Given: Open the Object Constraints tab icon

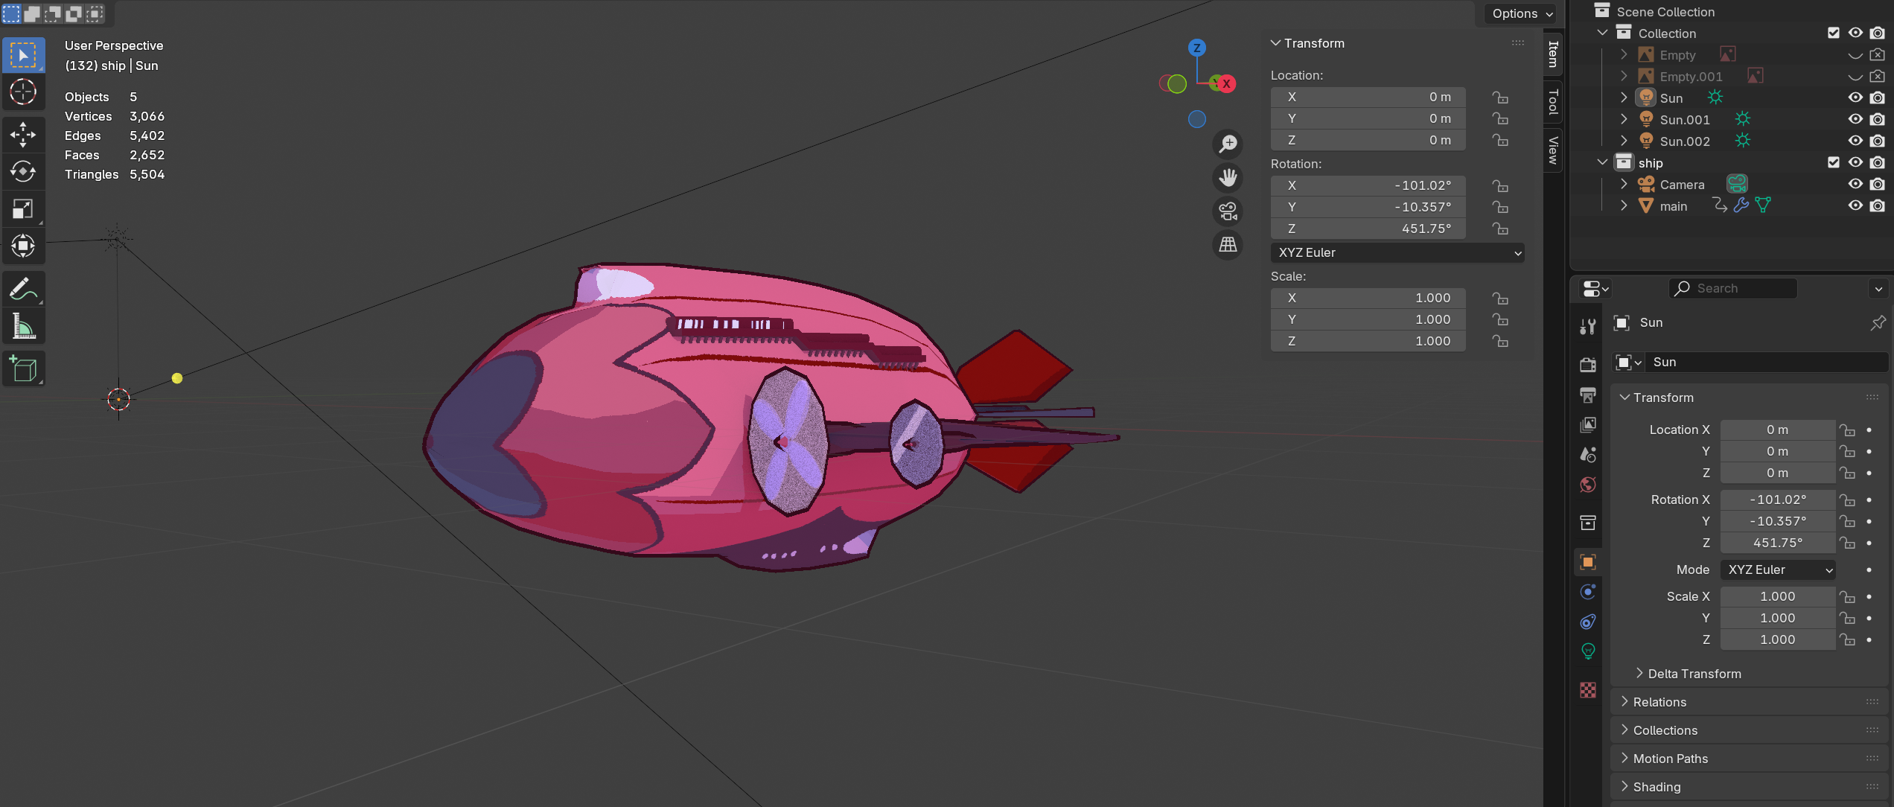Looking at the screenshot, I should pos(1587,622).
